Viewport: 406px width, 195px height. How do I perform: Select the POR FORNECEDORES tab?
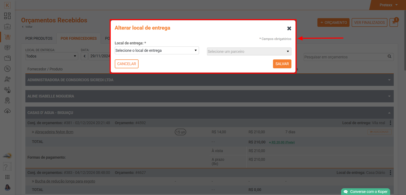79,38
